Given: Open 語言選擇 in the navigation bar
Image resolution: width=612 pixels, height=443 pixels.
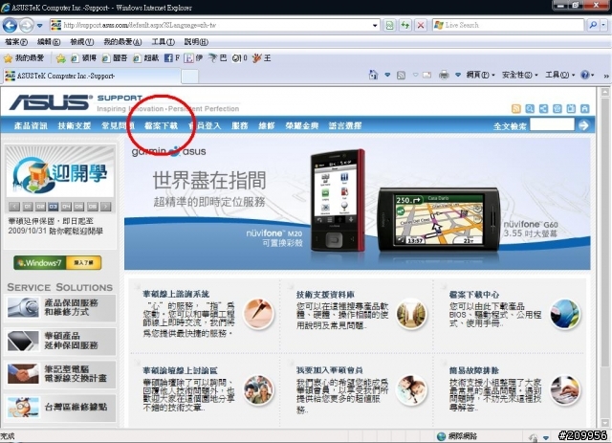Looking at the screenshot, I should (345, 125).
